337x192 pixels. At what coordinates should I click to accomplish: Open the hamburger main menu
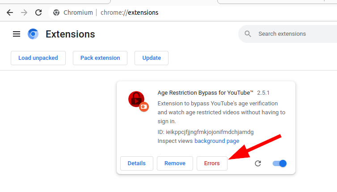pyautogui.click(x=17, y=34)
